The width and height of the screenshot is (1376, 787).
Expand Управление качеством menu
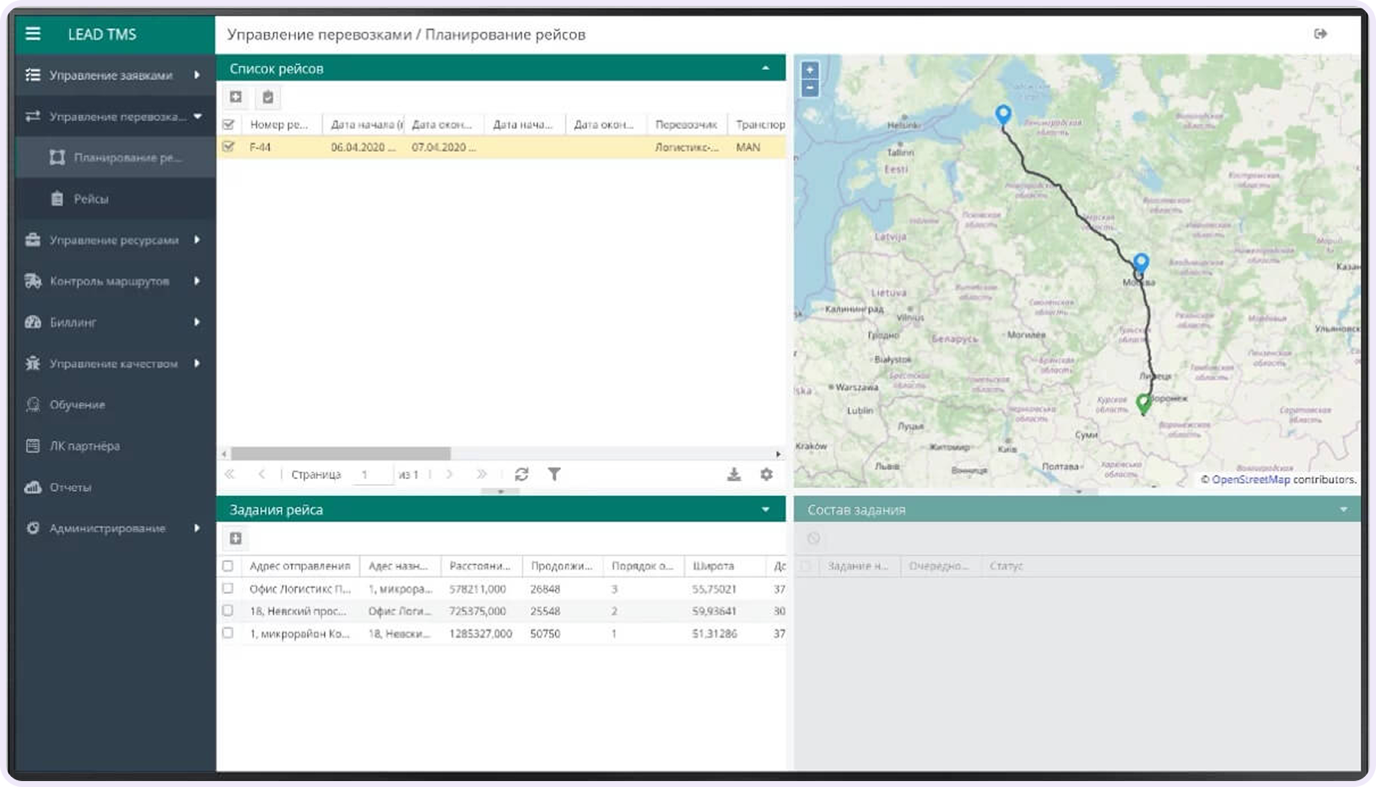coord(115,364)
